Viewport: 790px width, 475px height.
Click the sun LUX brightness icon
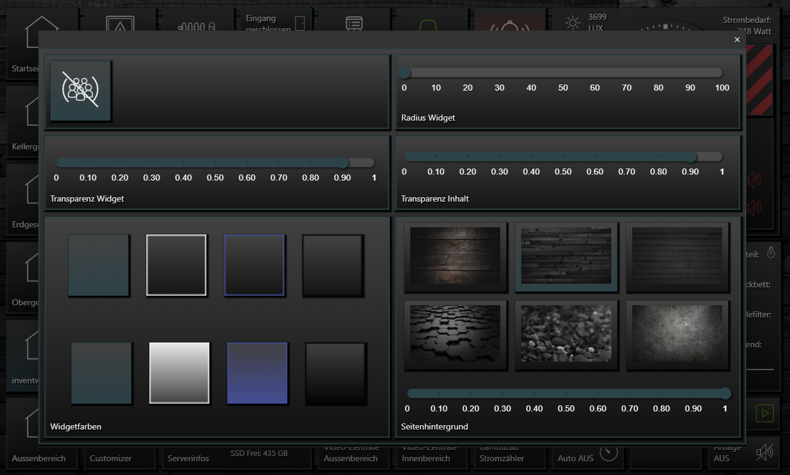(x=573, y=23)
